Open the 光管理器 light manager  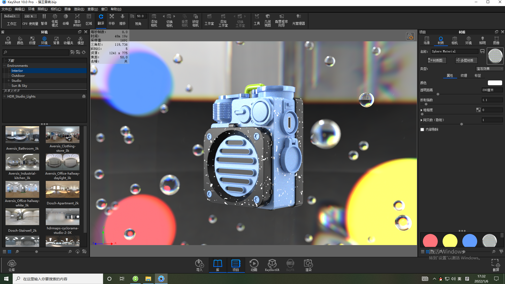point(299,20)
